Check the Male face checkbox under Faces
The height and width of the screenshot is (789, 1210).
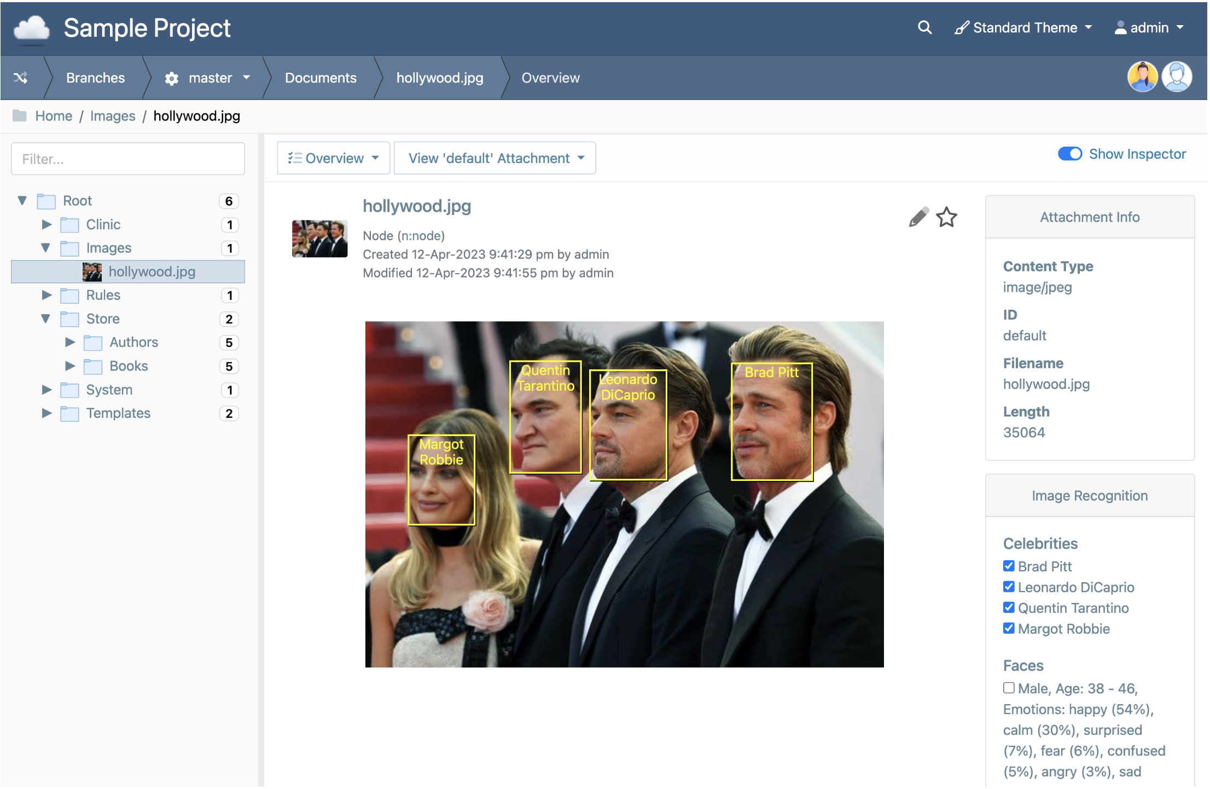pos(1009,688)
